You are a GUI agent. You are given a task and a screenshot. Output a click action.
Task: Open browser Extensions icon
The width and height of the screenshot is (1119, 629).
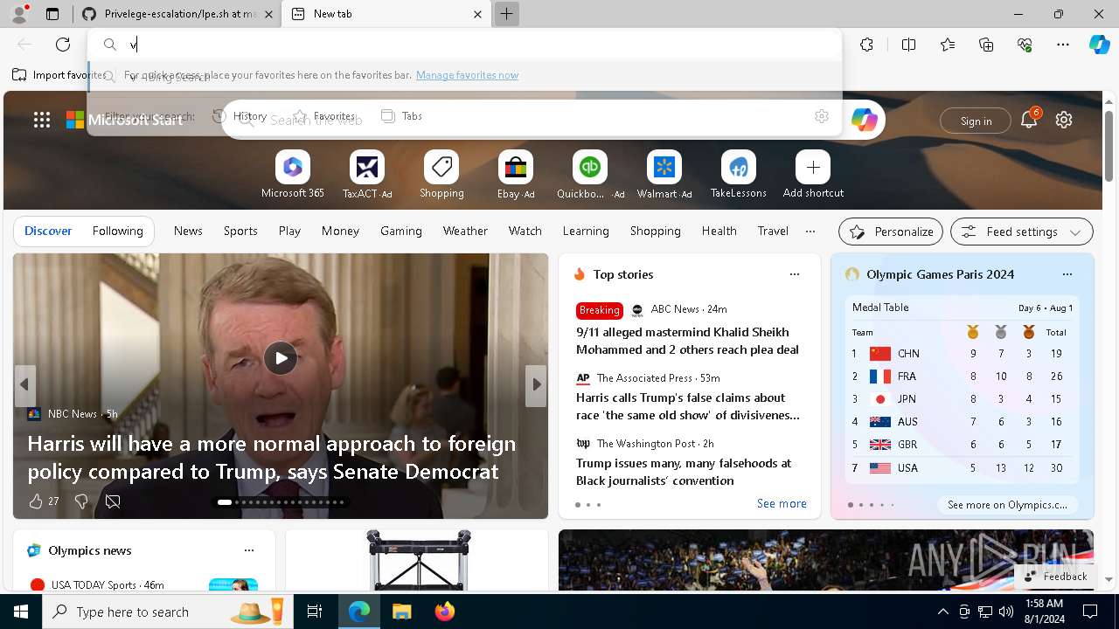[866, 45]
